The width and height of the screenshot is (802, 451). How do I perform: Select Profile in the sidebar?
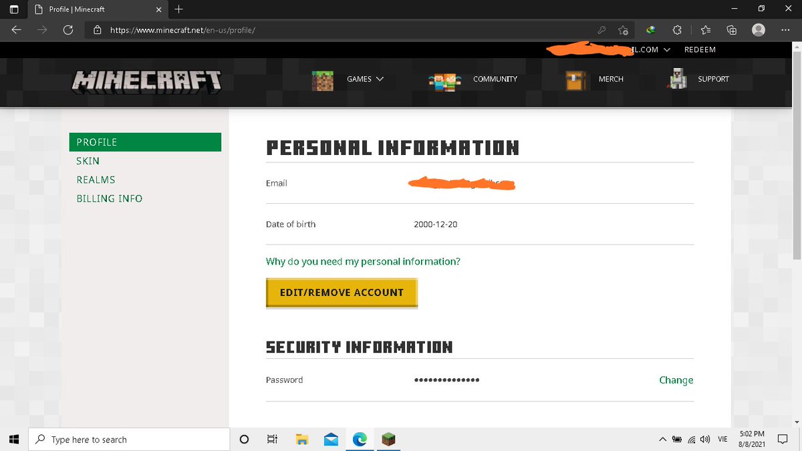pyautogui.click(x=145, y=142)
